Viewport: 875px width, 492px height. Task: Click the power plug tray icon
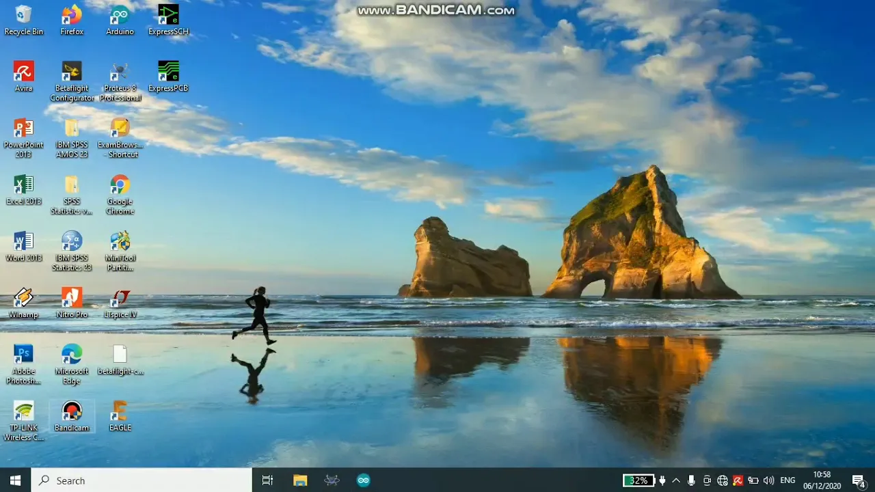tap(662, 480)
